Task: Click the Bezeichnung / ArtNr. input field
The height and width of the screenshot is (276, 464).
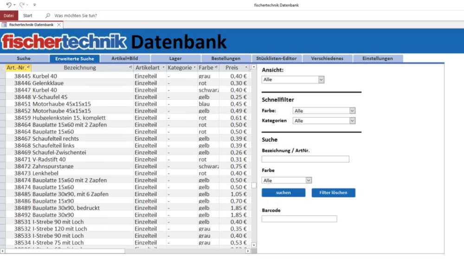Action: tap(305, 159)
